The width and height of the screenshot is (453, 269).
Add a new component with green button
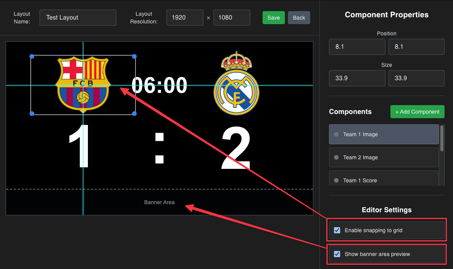(417, 112)
